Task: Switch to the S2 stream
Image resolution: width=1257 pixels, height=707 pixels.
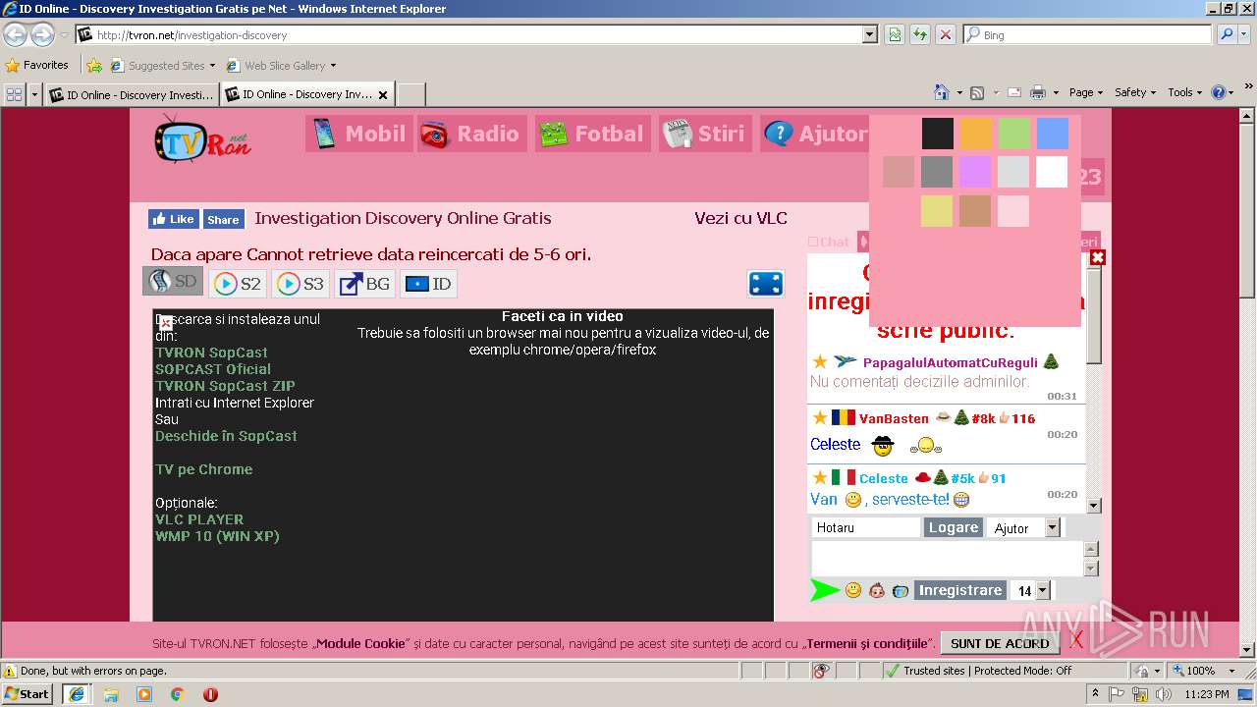Action: click(x=237, y=284)
